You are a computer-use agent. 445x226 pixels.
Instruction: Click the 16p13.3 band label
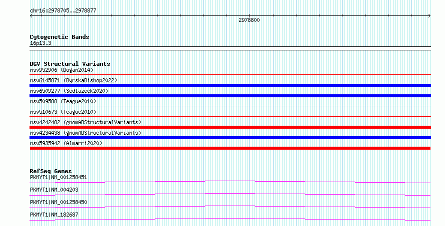[40, 43]
